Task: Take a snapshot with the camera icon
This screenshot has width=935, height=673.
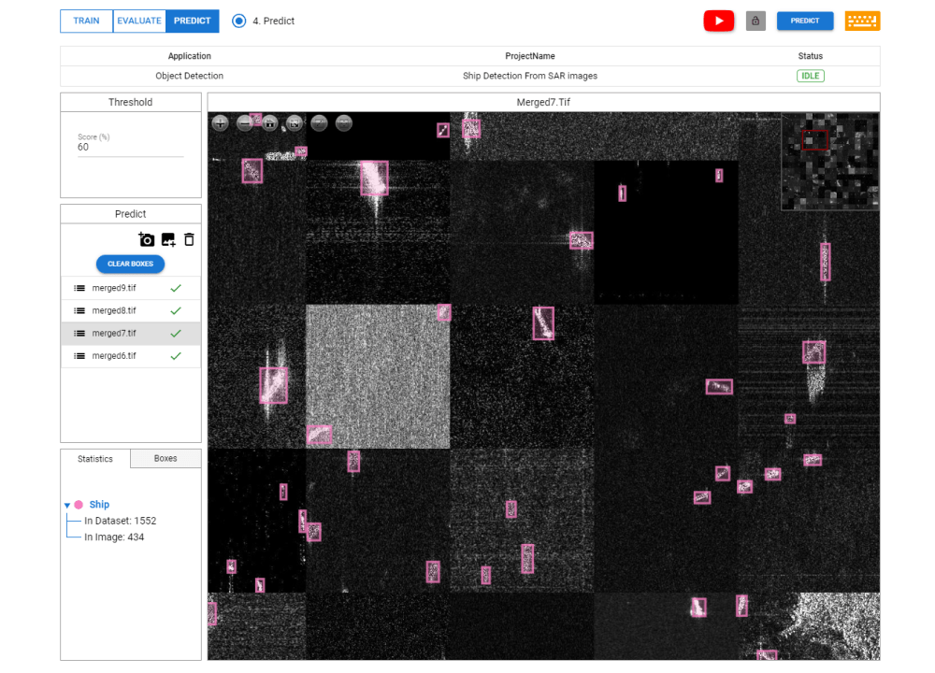Action: [147, 239]
